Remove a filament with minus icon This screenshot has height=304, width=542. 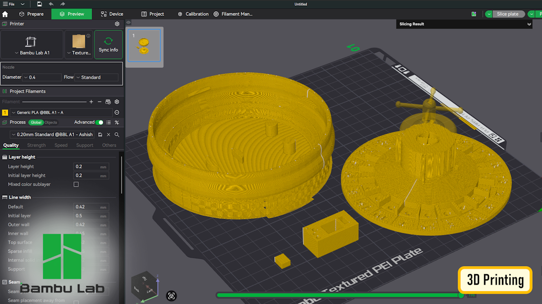click(x=100, y=102)
